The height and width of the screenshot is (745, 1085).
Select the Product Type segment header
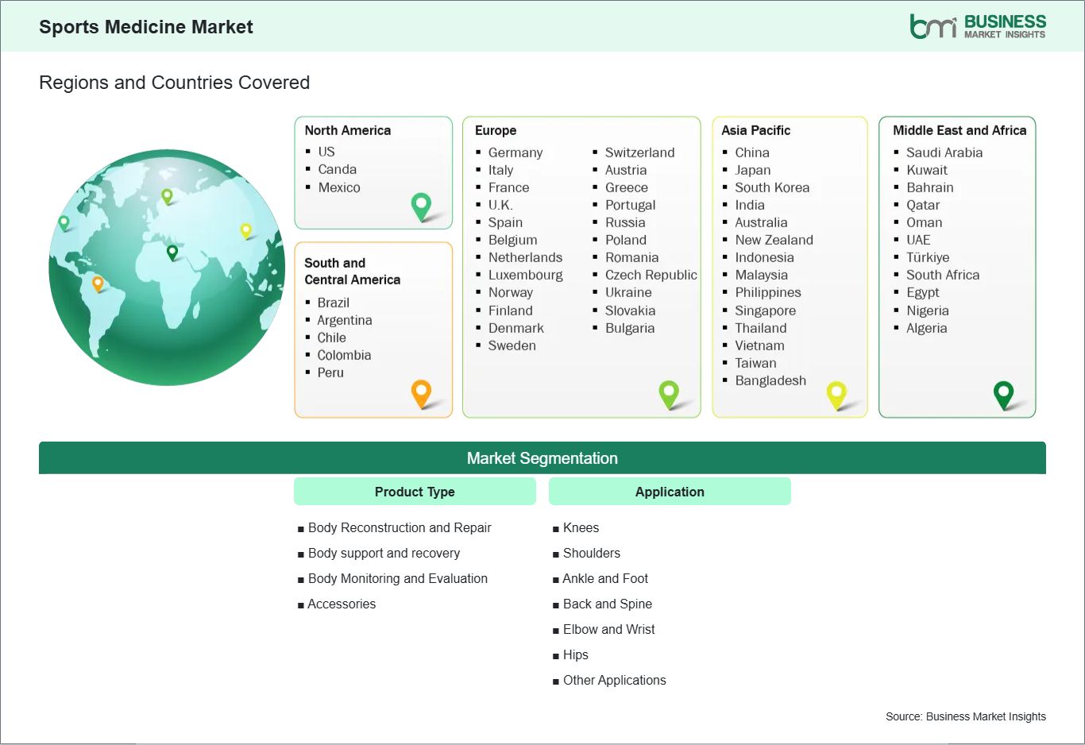point(415,492)
